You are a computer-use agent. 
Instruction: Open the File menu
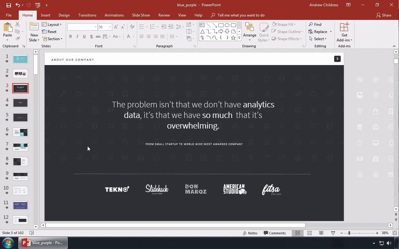[x=9, y=15]
